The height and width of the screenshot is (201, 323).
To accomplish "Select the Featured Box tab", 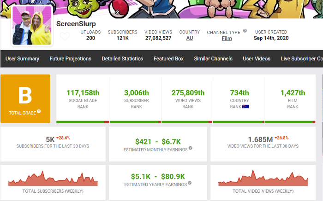I will coord(168,59).
